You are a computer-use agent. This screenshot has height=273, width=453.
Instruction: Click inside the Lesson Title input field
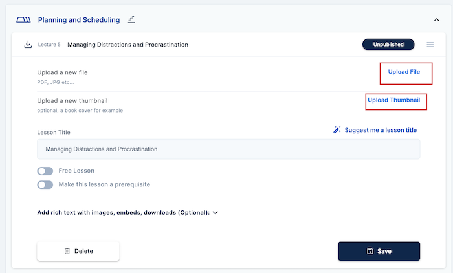click(228, 149)
